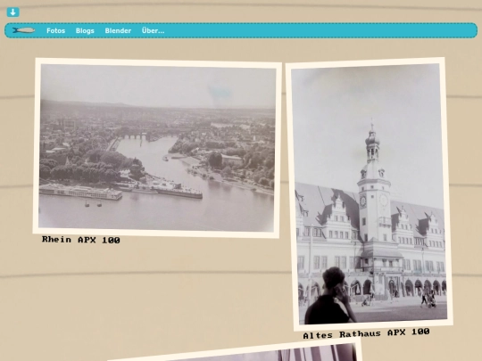Open the Blender menu
Viewport: 482px width, 361px height.
pyautogui.click(x=118, y=30)
